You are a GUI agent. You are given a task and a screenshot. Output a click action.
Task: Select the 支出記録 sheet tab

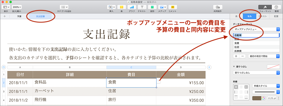(x=40, y=16)
